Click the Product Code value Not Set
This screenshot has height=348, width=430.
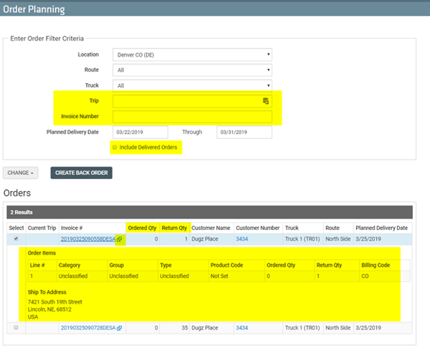click(x=219, y=276)
